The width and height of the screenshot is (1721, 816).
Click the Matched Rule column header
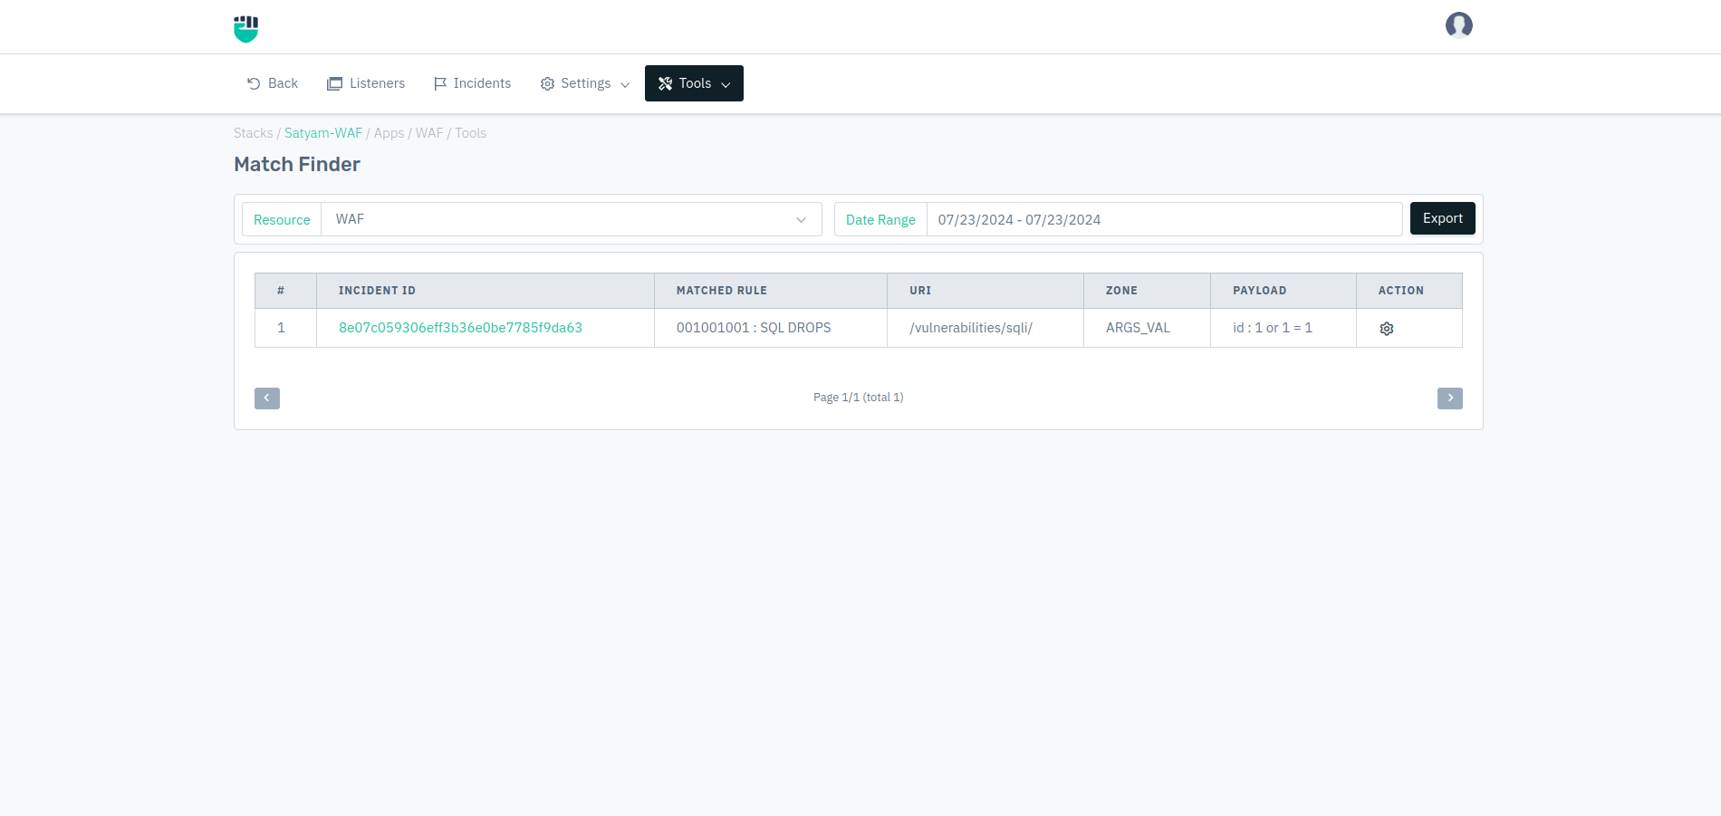[771, 291]
